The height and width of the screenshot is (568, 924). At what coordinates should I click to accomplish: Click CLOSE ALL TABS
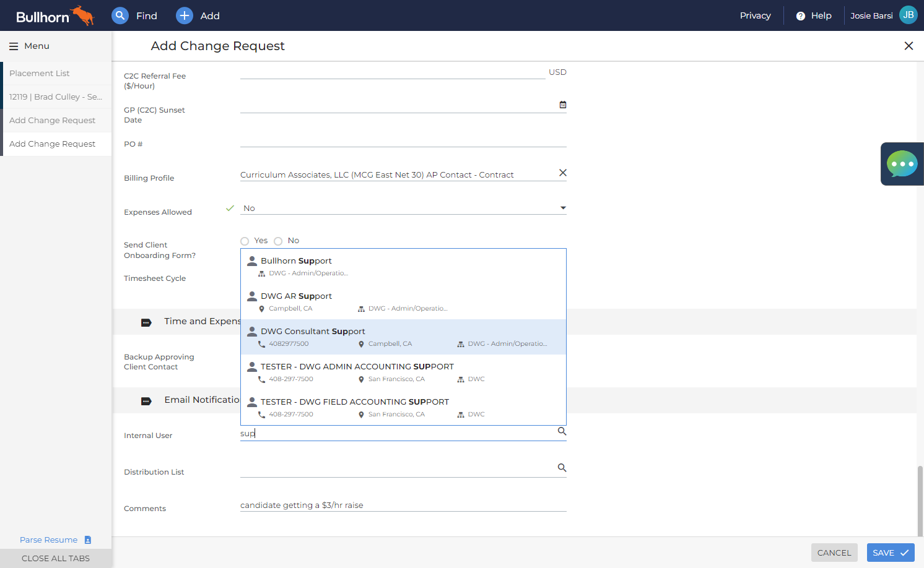click(56, 558)
